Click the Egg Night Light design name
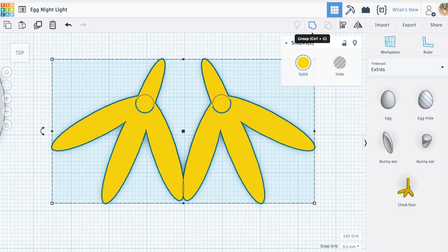 49,10
